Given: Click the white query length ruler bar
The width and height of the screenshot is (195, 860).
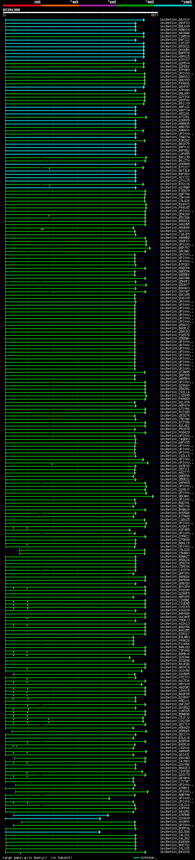Looking at the screenshot, I should pyautogui.click(x=80, y=13).
